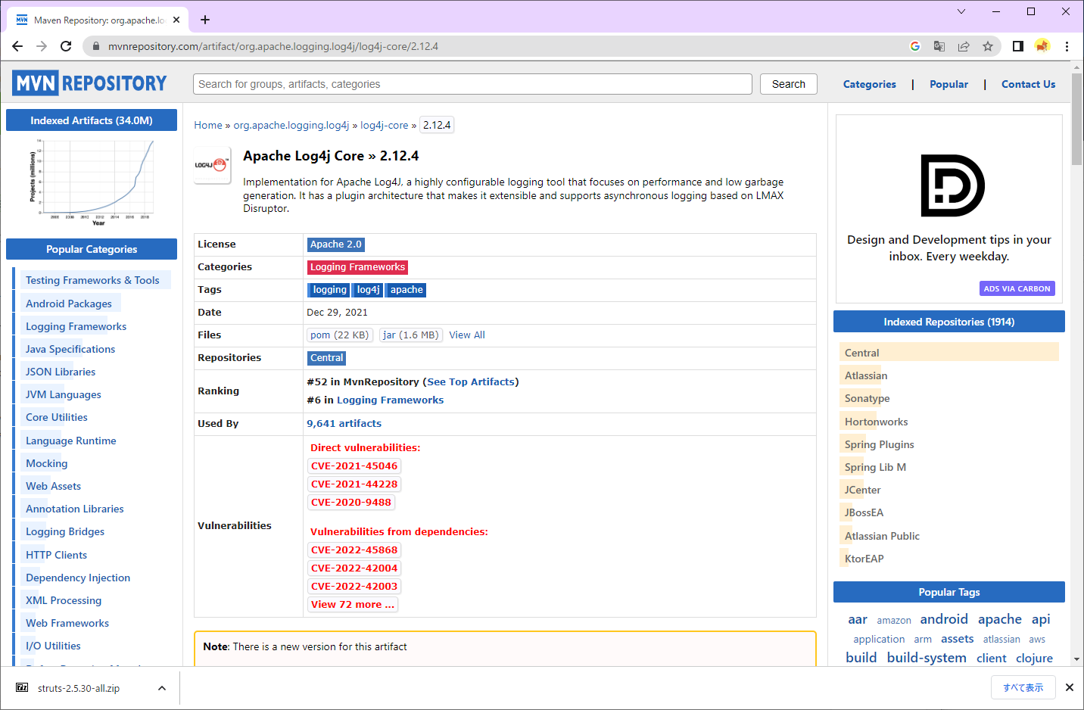View site security info via the lock icon
Viewport: 1084px width, 710px height.
pos(95,46)
